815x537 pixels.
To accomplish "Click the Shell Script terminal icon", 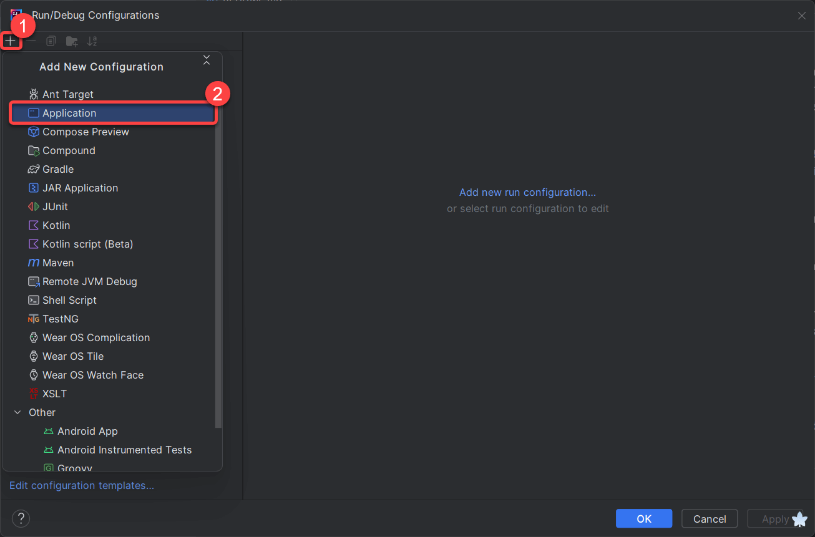I will [x=34, y=300].
